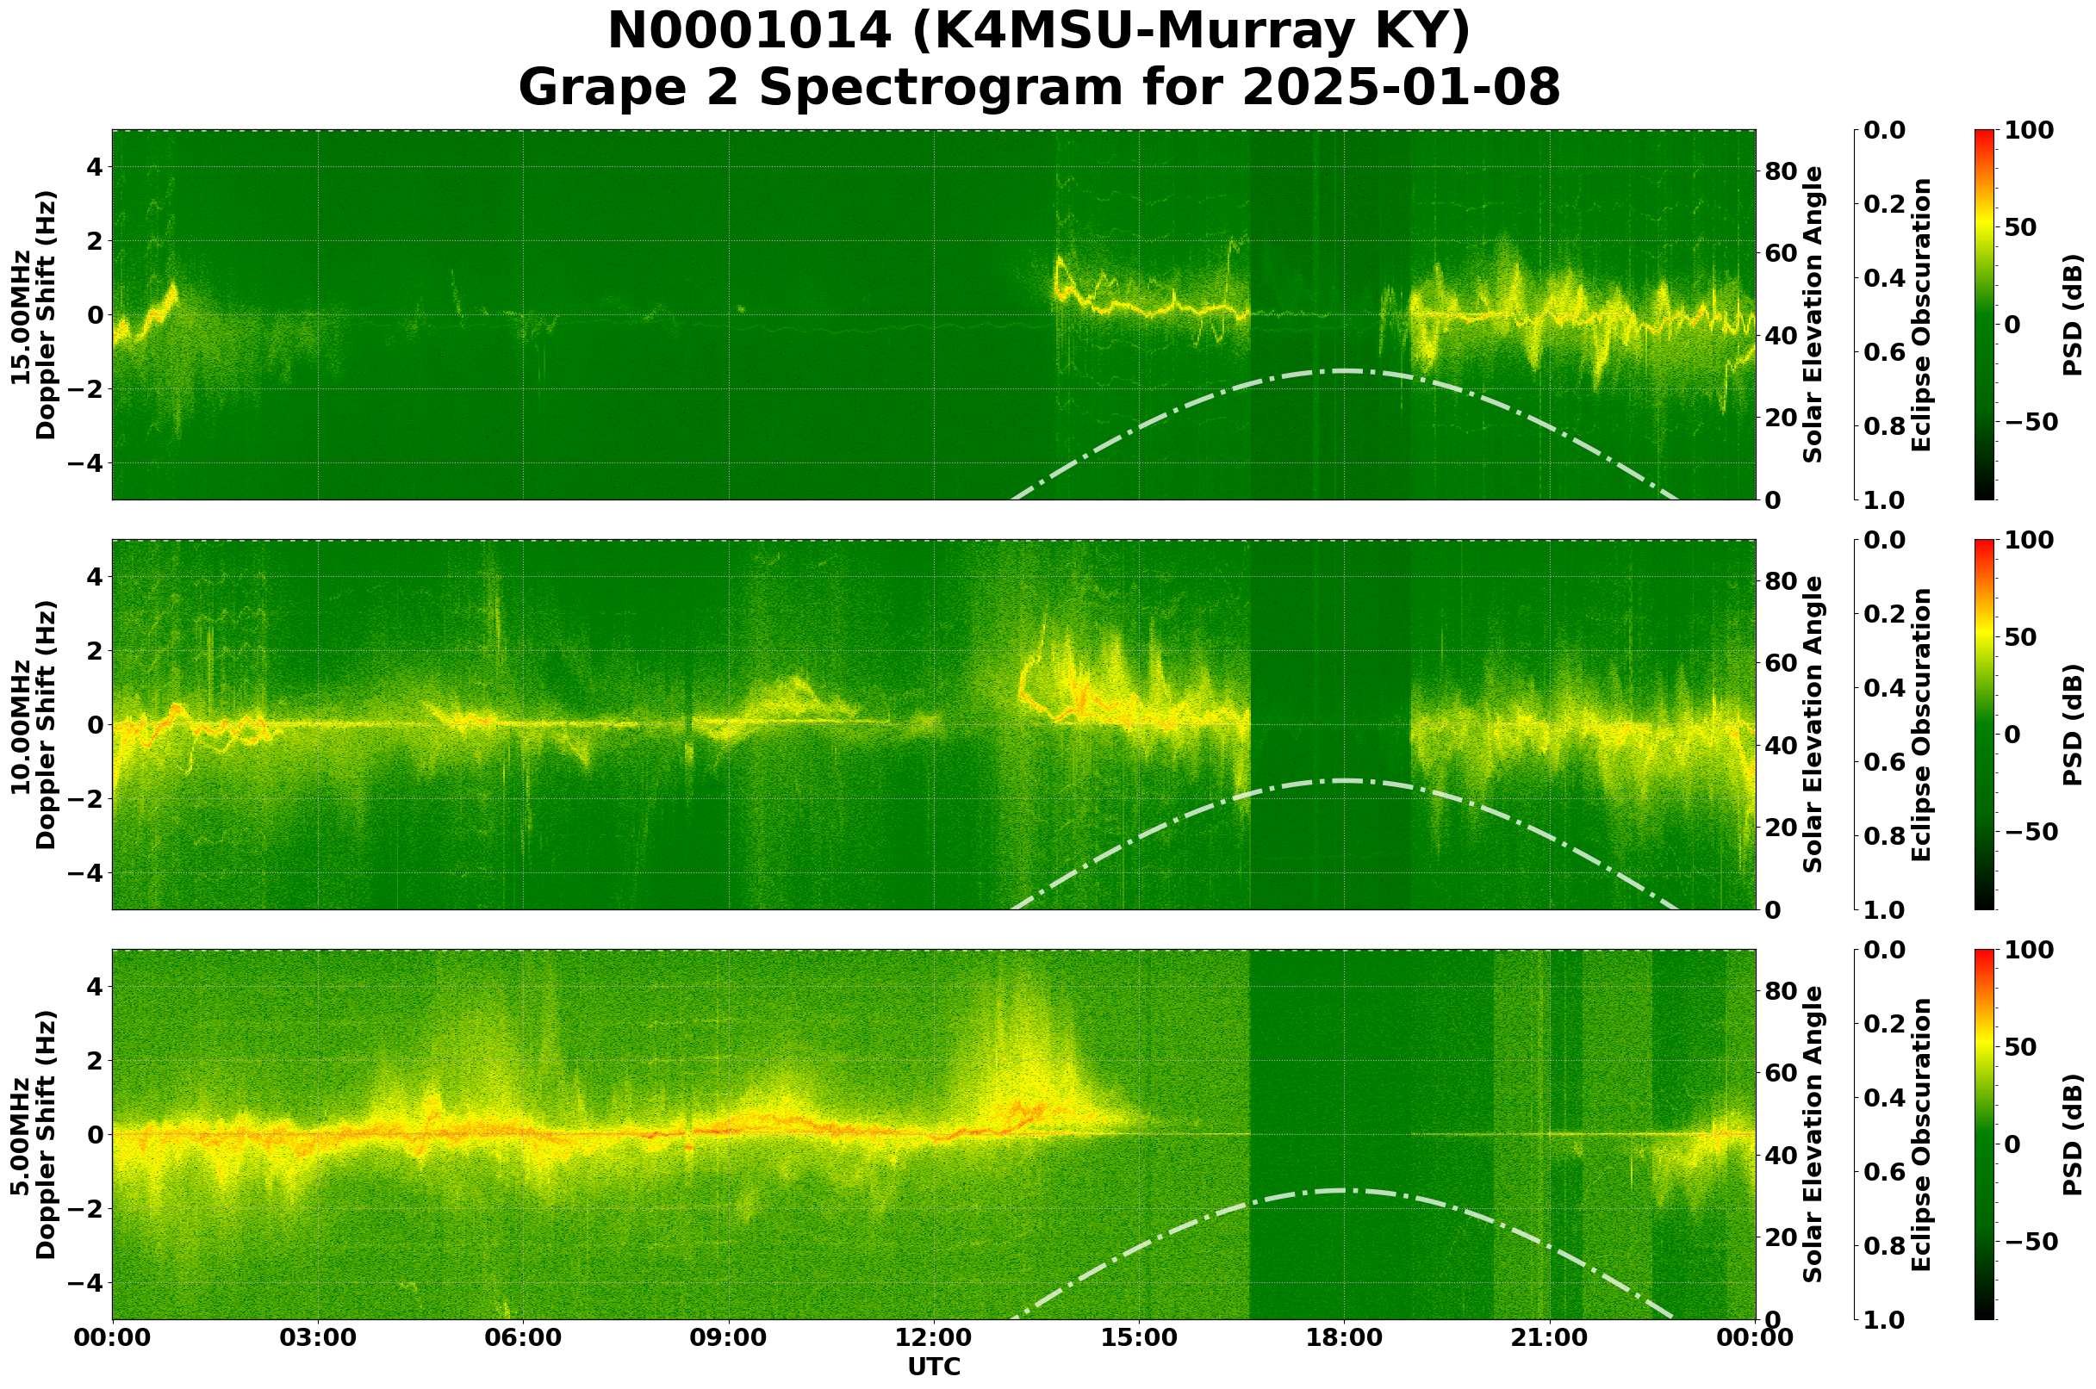Screen dimensions: 2096x1389
Task: Click the middle panel PSD colorbar
Action: pyautogui.click(x=1984, y=724)
